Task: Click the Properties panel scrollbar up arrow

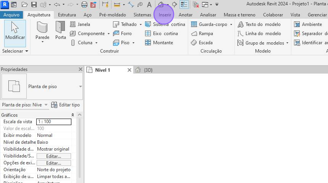Action: pyautogui.click(x=79, y=115)
